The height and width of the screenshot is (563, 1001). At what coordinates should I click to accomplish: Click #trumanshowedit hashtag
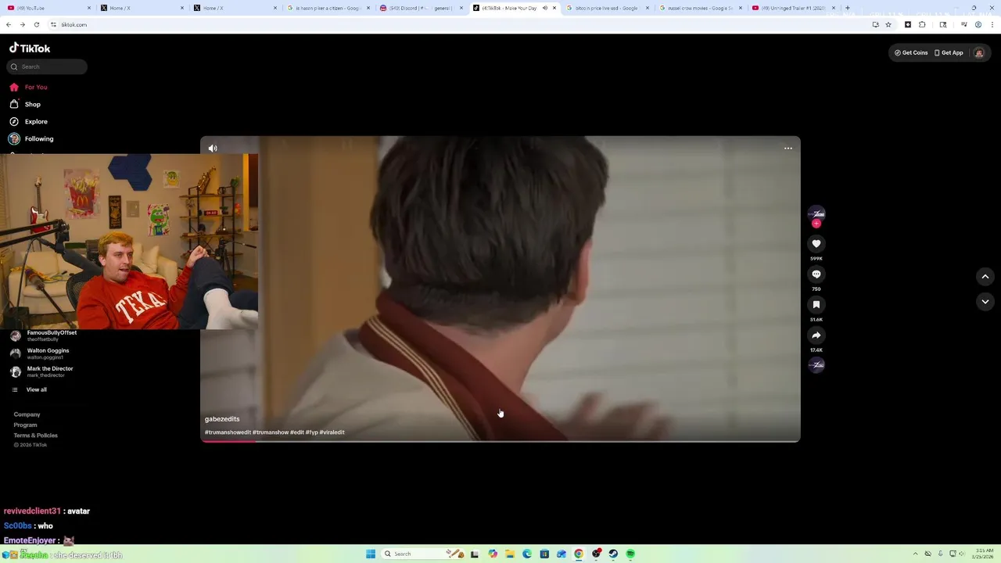coord(228,432)
